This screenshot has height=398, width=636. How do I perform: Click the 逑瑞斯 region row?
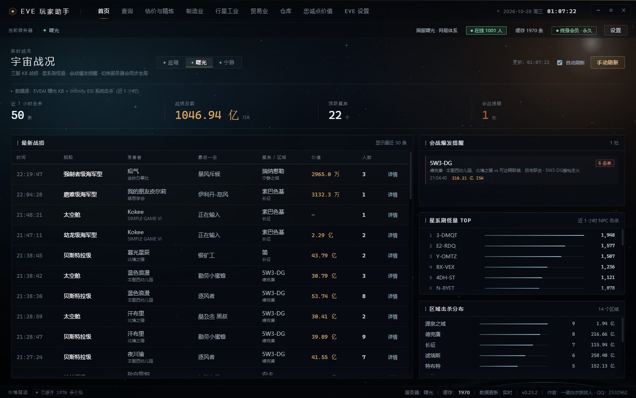coord(520,356)
